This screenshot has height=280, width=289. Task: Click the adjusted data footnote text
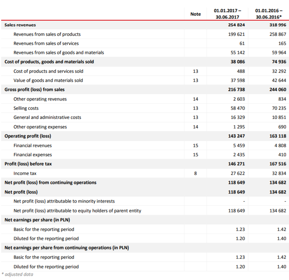pos(18,274)
